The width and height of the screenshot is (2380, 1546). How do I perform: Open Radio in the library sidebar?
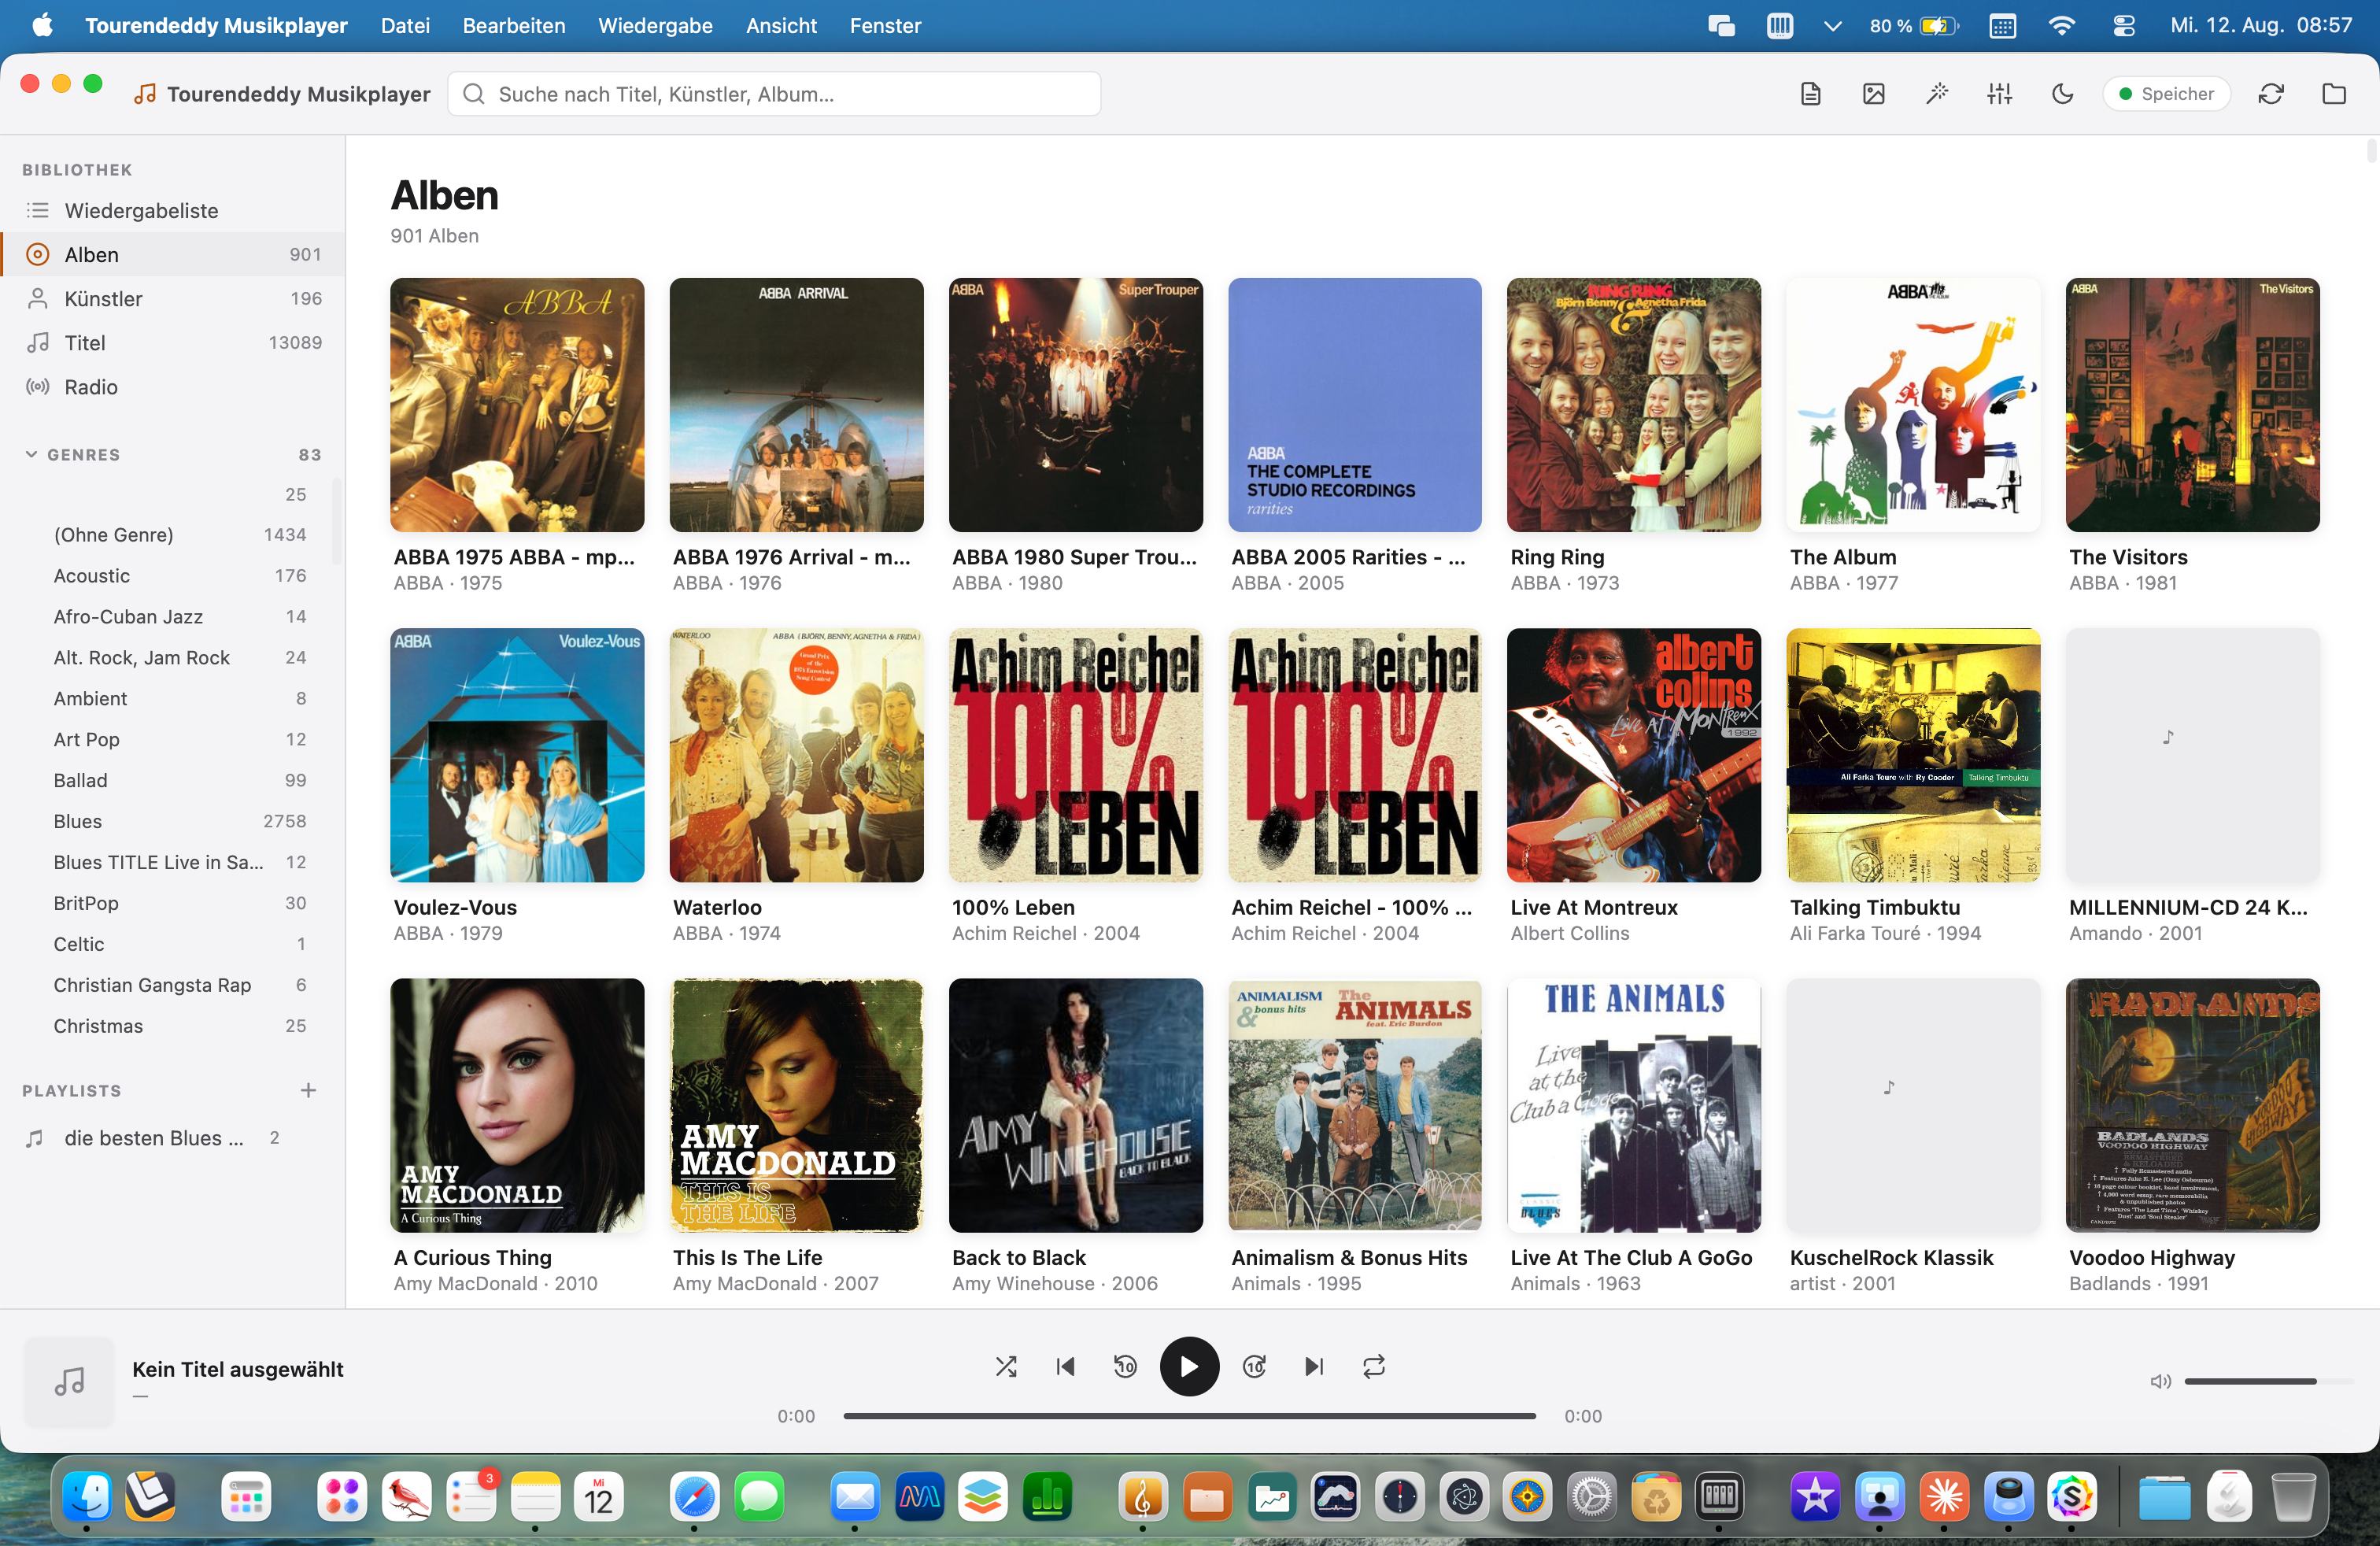pos(172,387)
